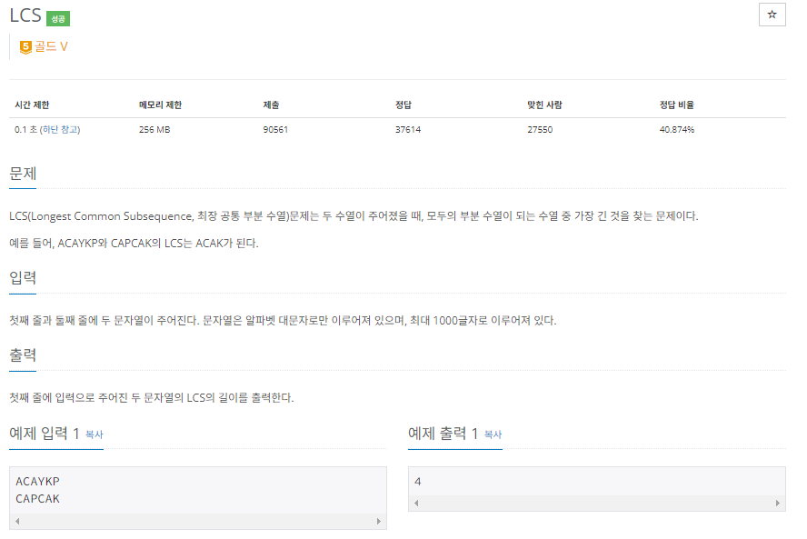Image resolution: width=807 pixels, height=539 pixels.
Task: Click the green 성공 status badge
Action: pyautogui.click(x=58, y=18)
